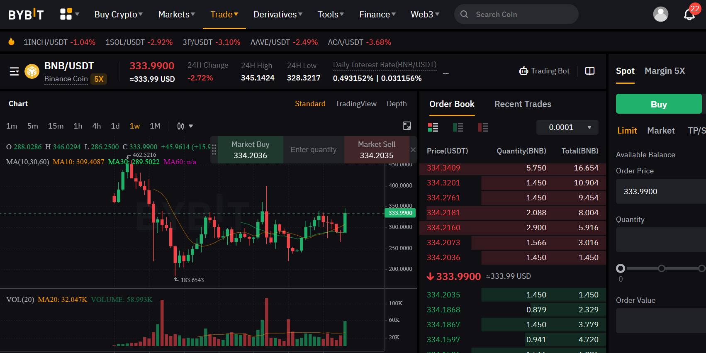Select the 1w chart interval
Viewport: 706px width, 353px height.
click(135, 126)
